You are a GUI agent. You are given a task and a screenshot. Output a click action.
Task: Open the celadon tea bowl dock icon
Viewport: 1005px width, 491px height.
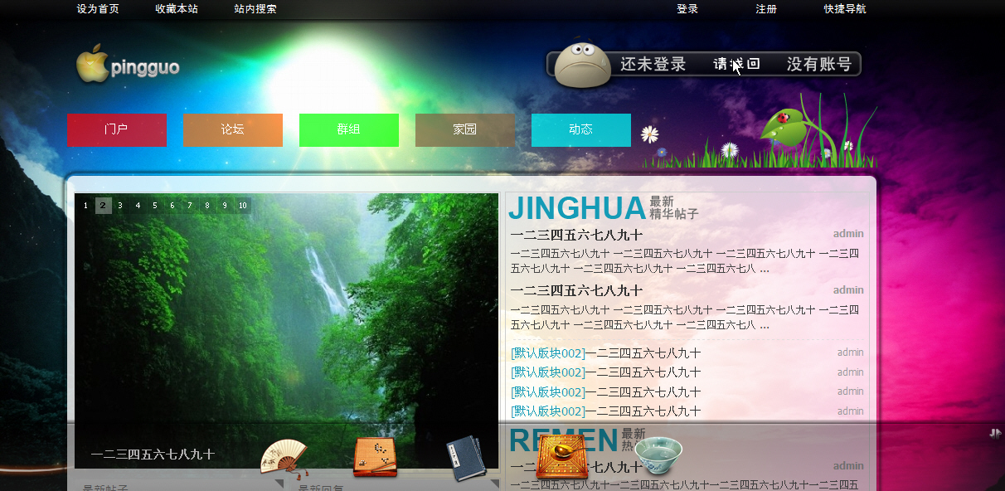658,455
